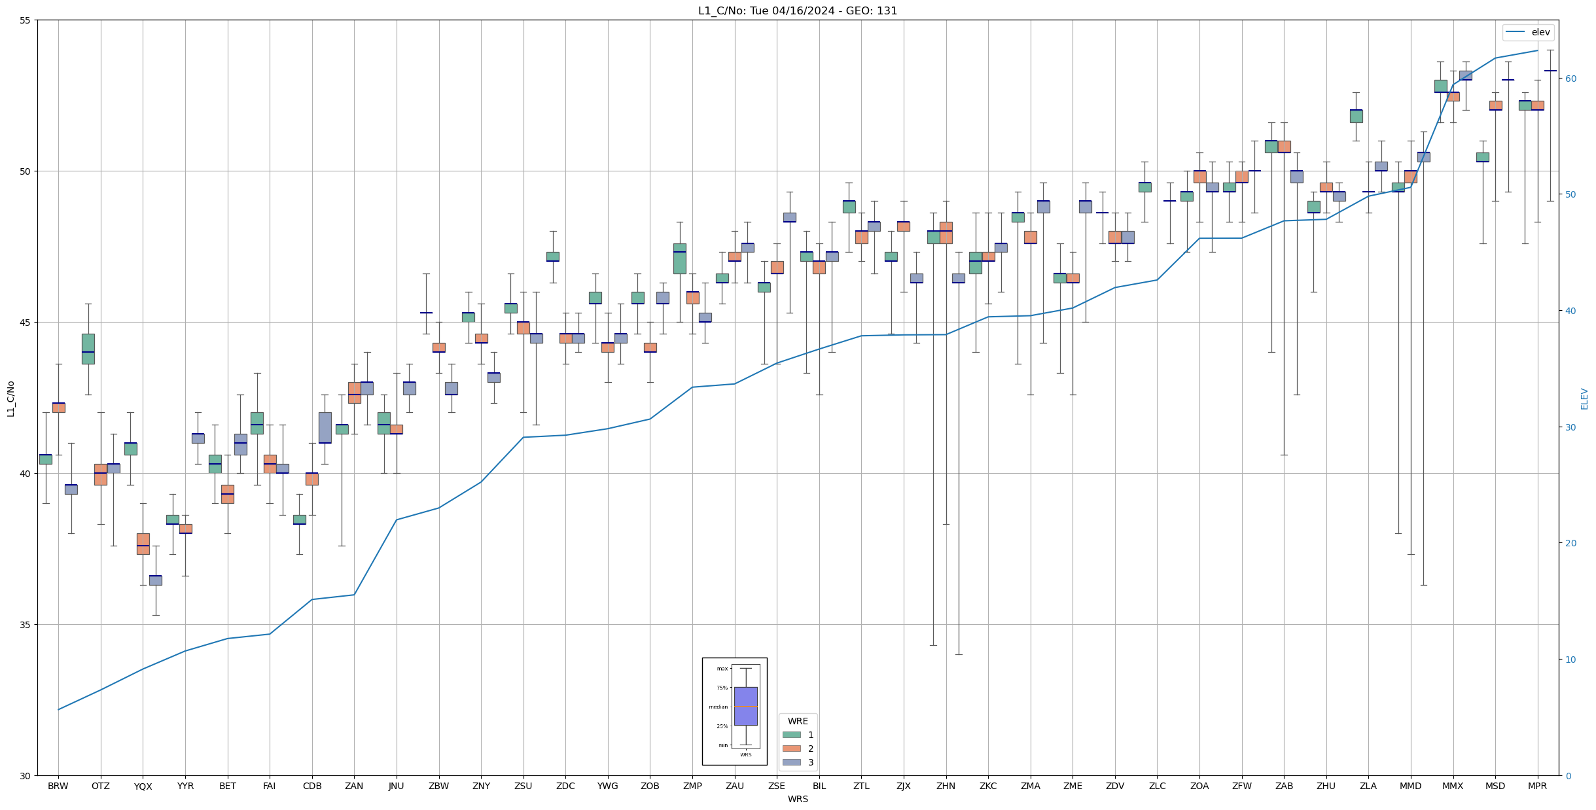Click the right axis tick '60'
Viewport: 1596px width, 810px height.
point(1570,79)
